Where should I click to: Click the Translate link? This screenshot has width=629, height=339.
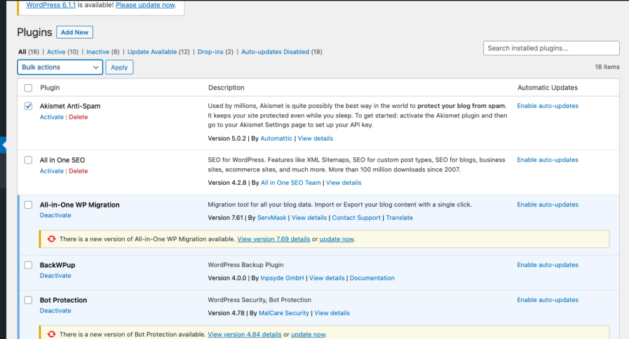click(x=399, y=218)
